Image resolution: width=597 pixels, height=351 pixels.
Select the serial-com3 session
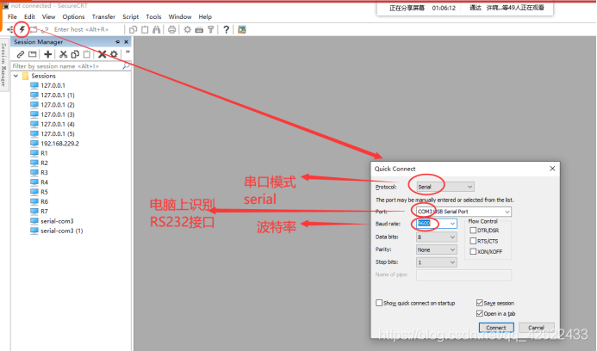[57, 221]
